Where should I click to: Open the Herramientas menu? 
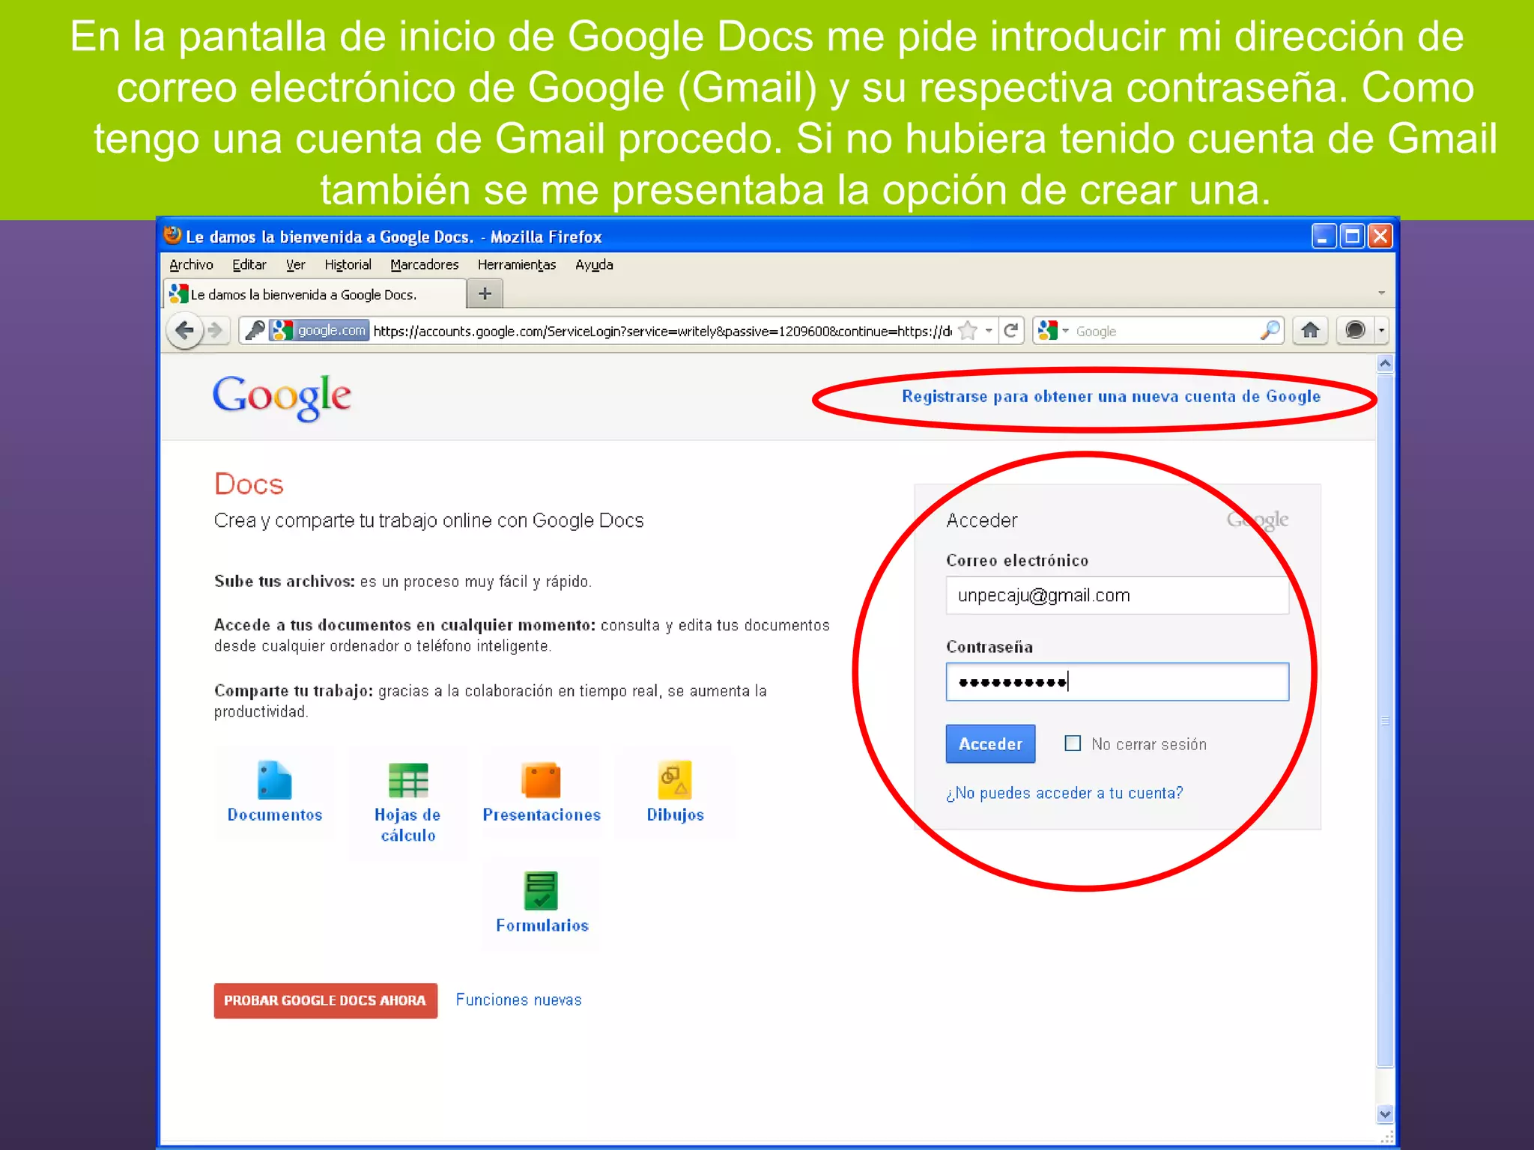point(517,265)
